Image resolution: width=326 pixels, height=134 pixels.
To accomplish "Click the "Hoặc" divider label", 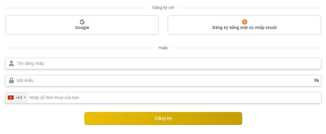I will (163, 48).
